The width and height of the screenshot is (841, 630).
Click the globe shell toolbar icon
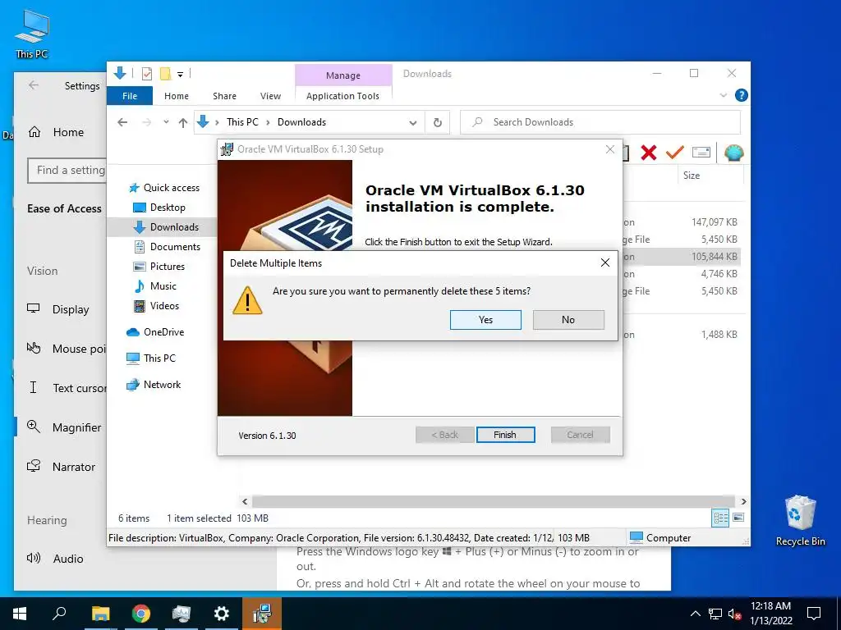coord(733,153)
